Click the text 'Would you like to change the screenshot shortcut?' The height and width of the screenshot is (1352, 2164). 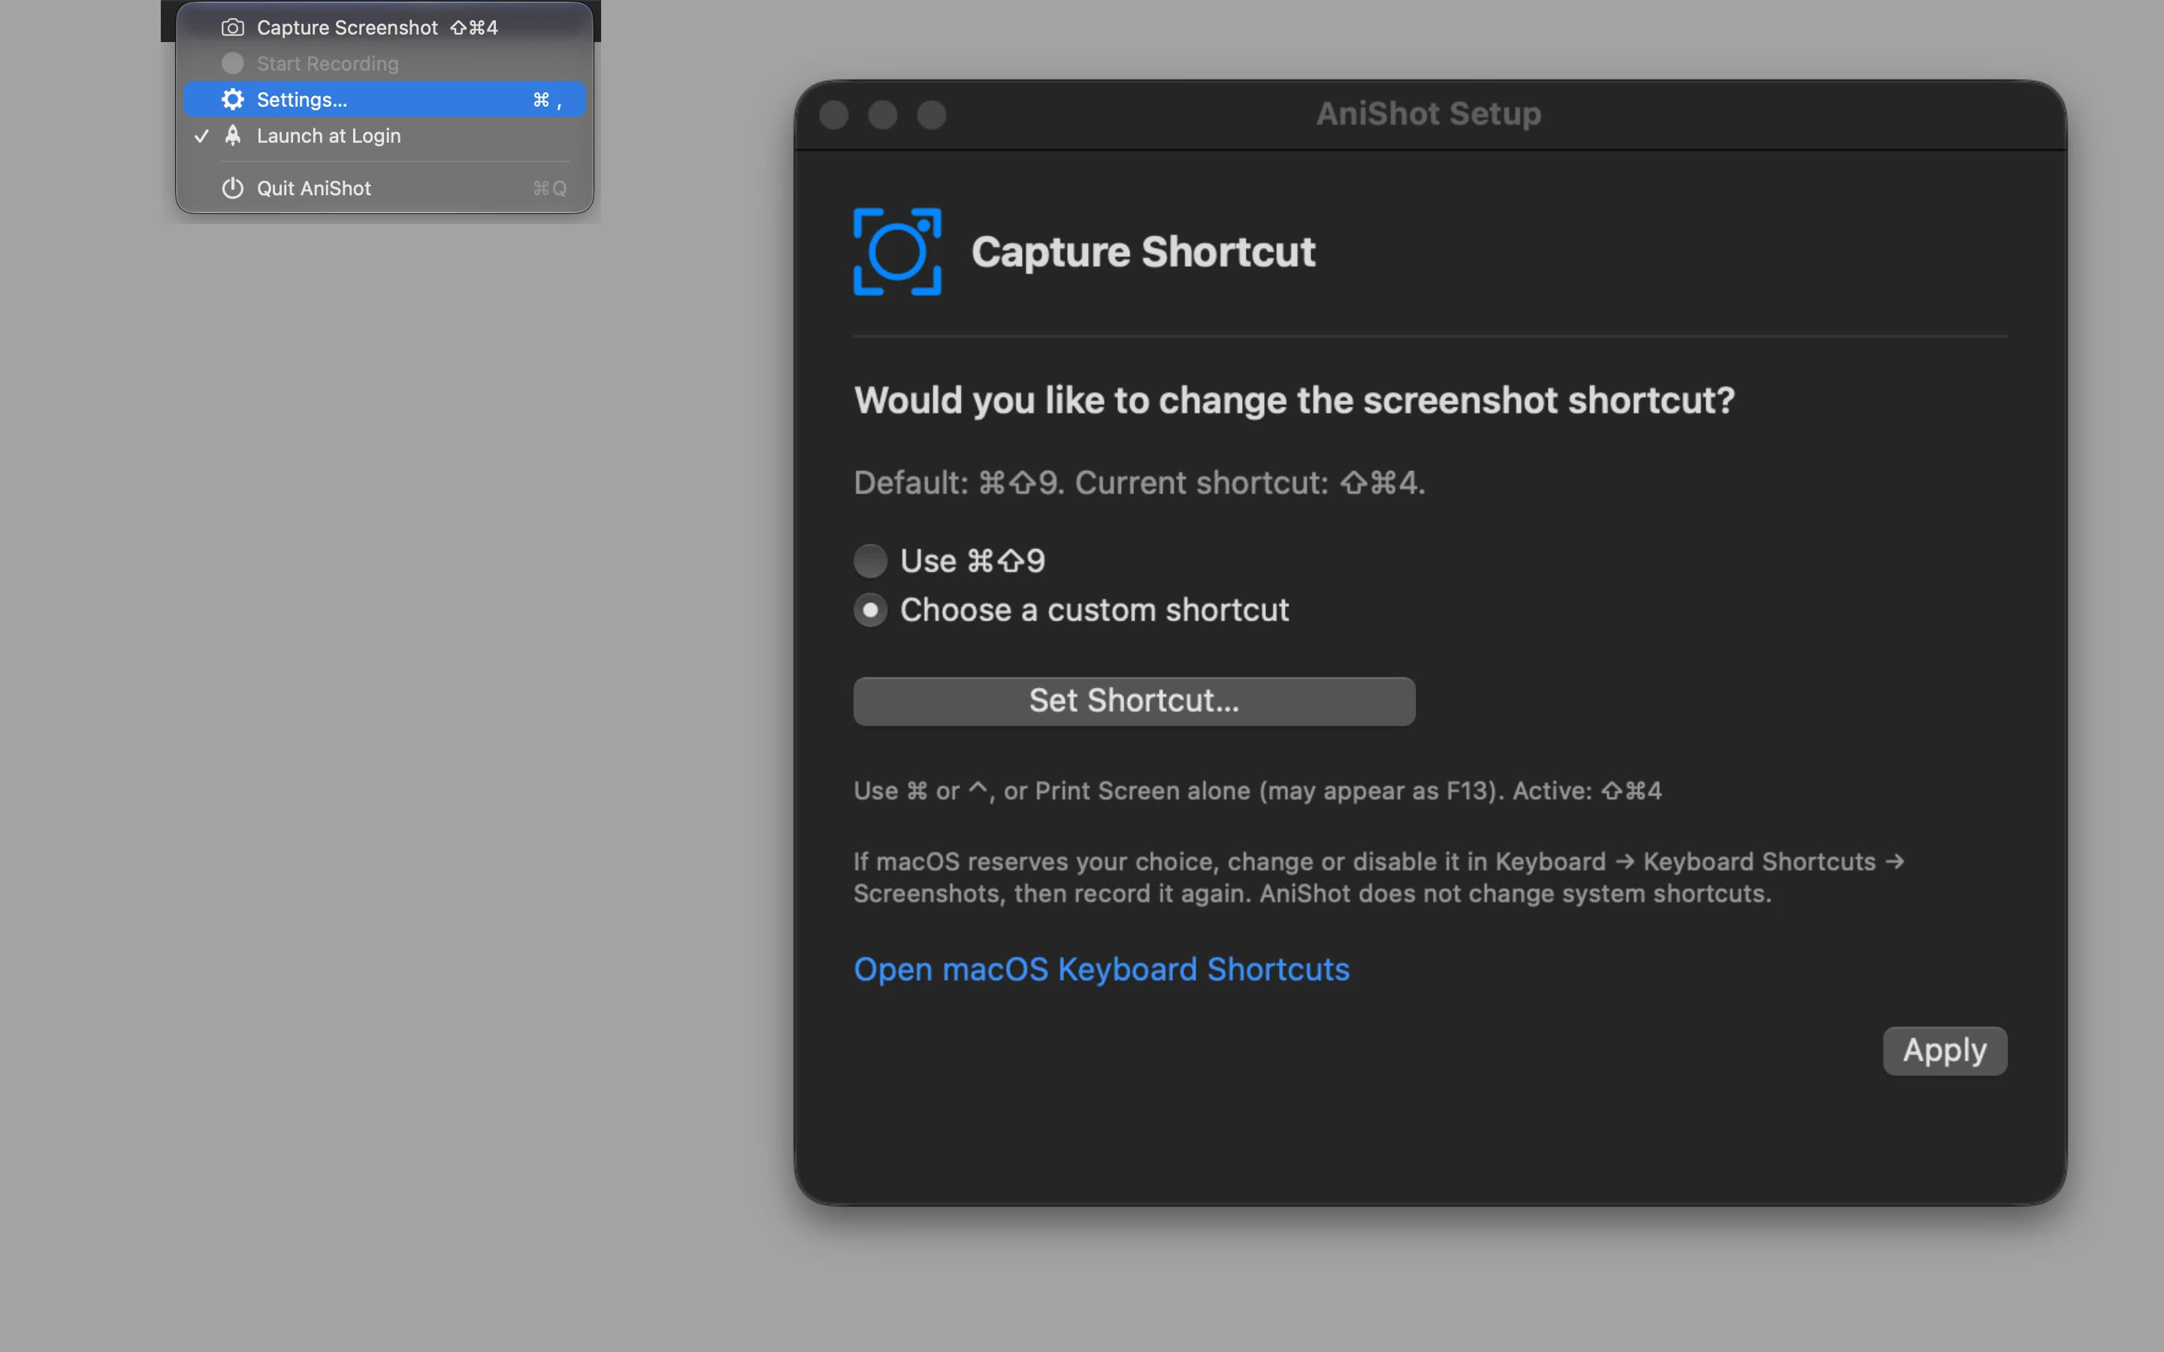(x=1294, y=400)
